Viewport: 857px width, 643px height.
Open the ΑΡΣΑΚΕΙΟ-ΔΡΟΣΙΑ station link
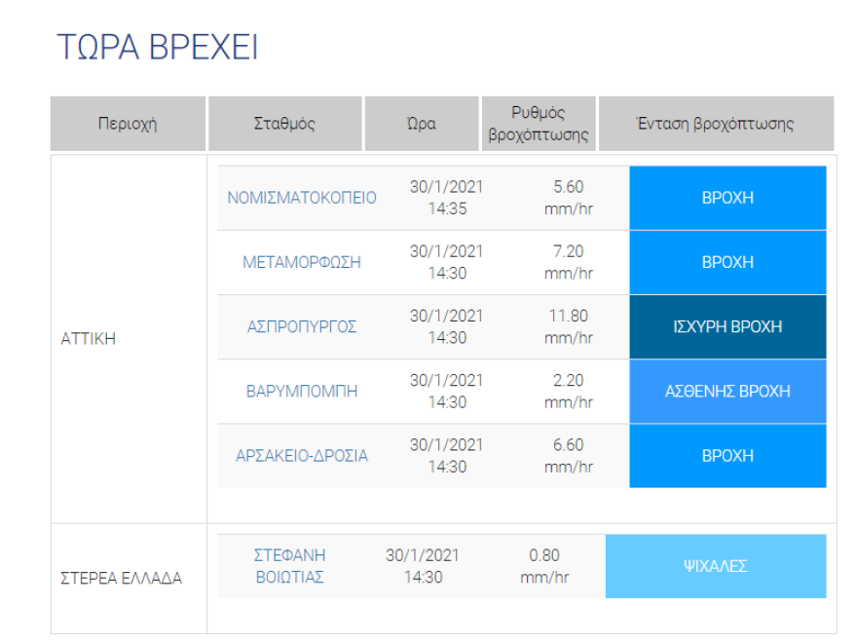[302, 455]
